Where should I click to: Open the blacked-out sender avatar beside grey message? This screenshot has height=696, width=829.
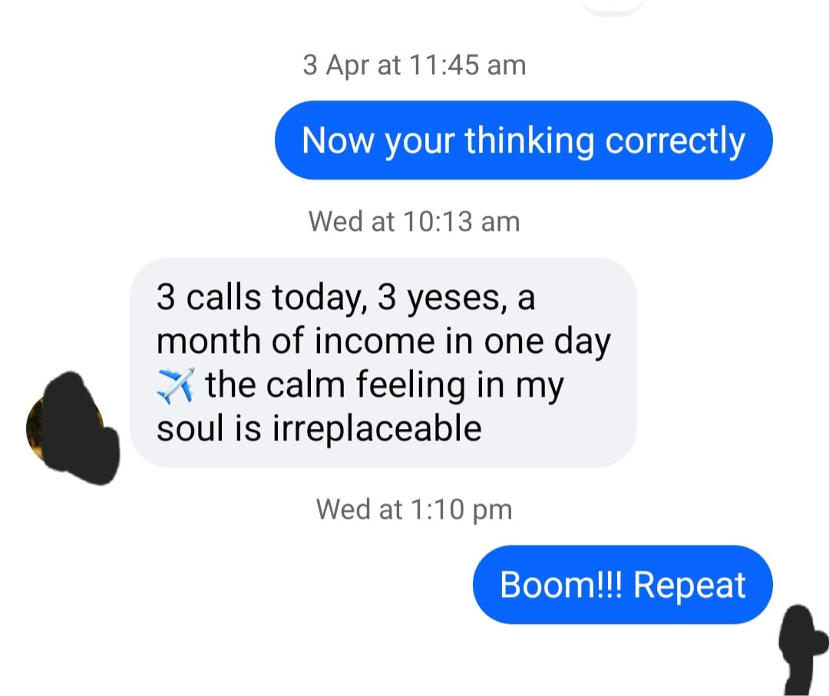click(x=73, y=428)
